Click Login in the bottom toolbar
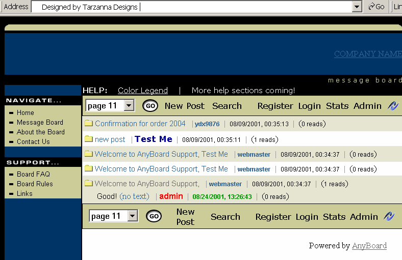This screenshot has width=402, height=260. 307,217
